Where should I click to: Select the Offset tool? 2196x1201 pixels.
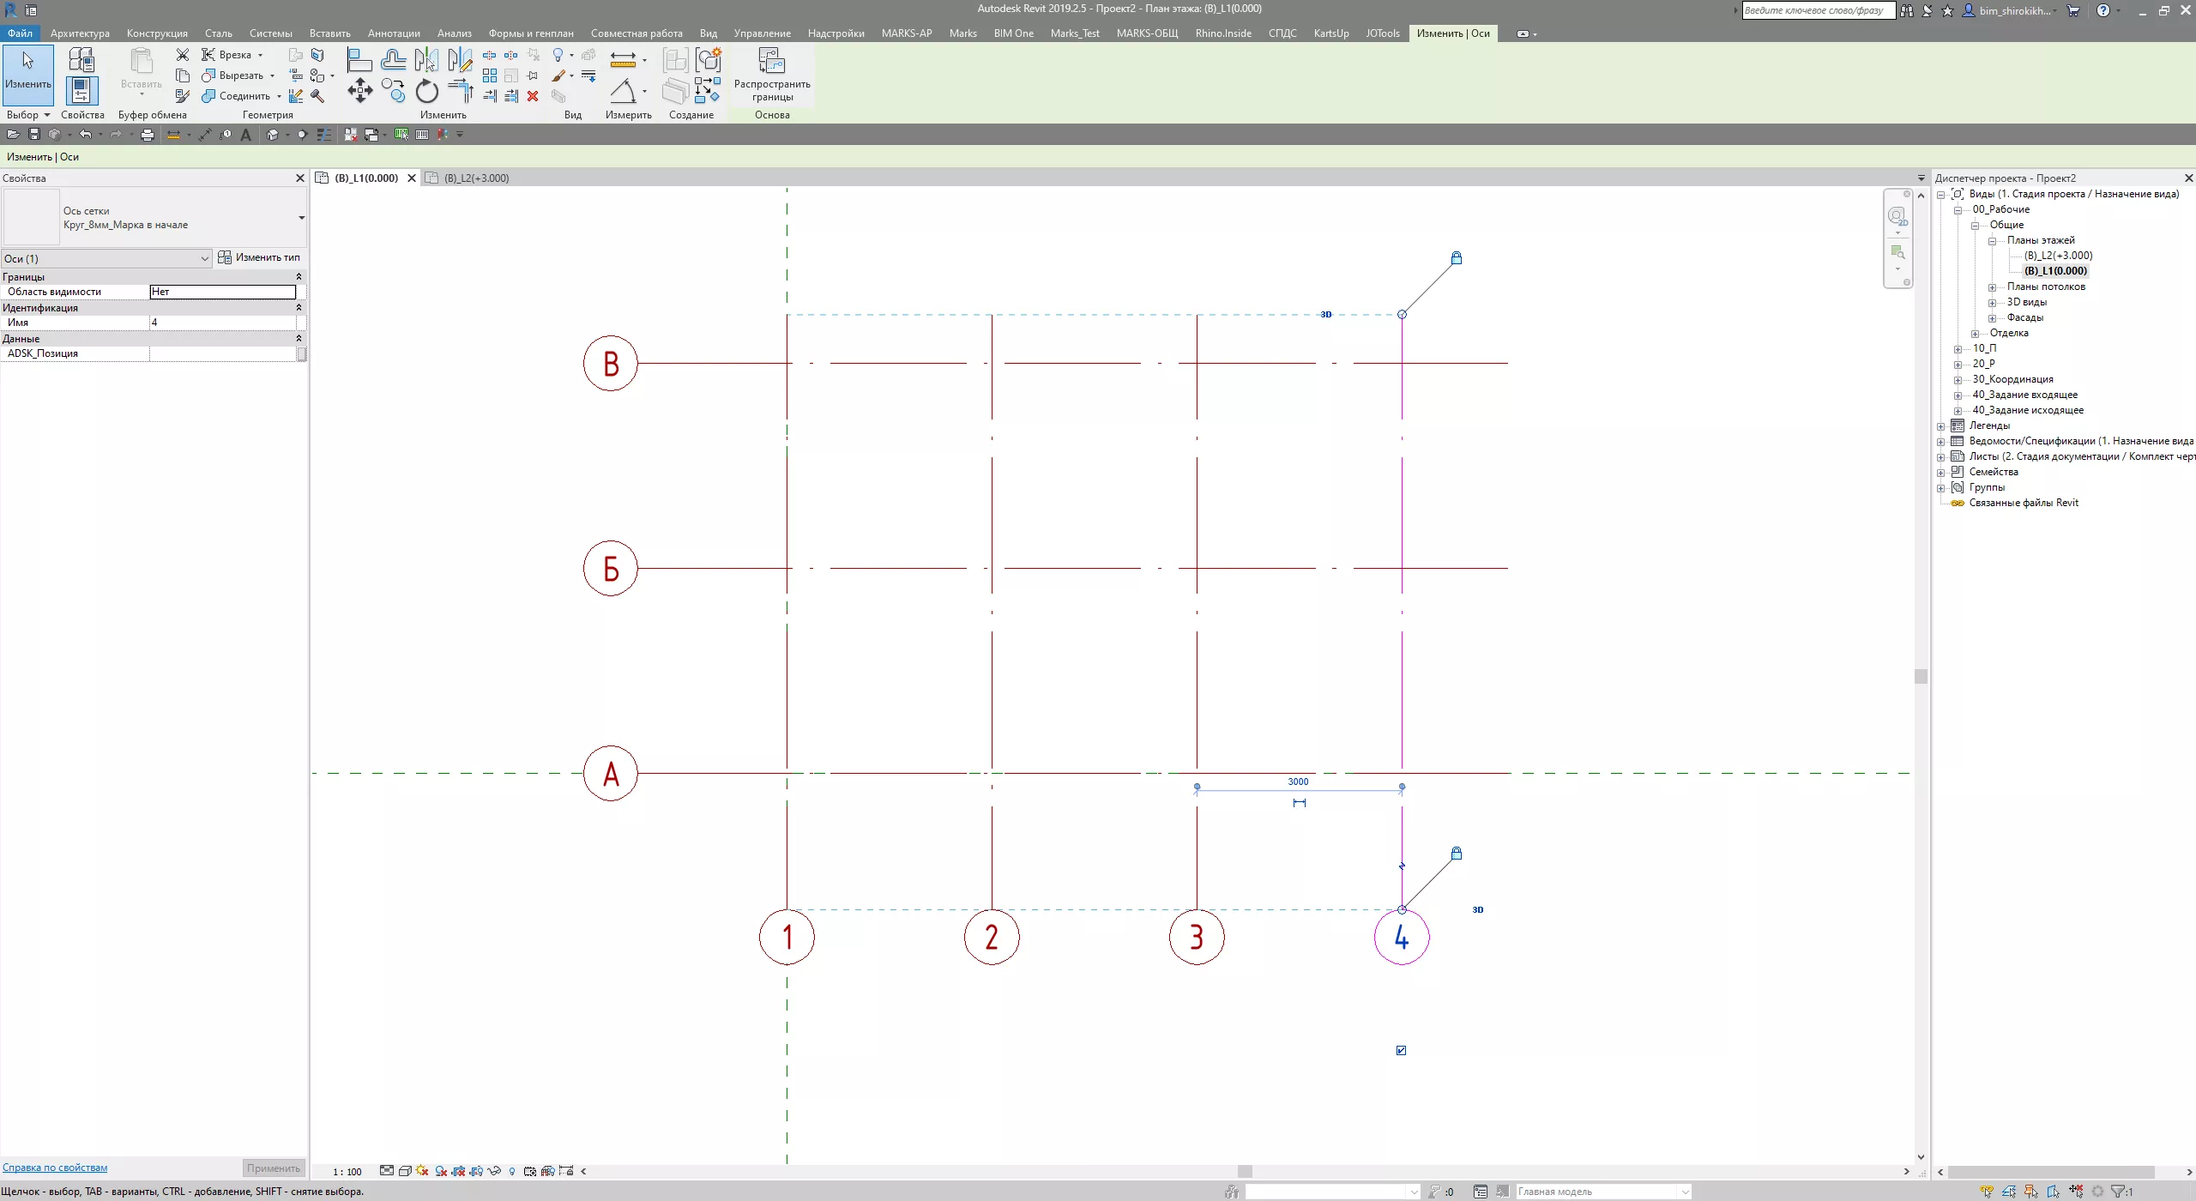[393, 60]
